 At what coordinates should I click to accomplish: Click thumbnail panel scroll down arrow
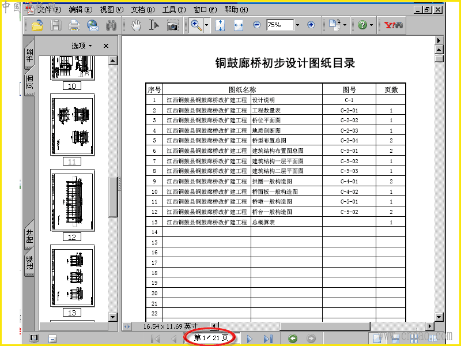(113, 317)
